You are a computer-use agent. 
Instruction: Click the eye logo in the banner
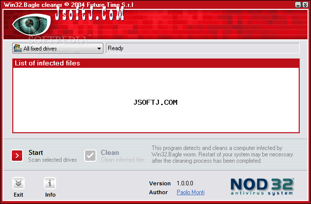tap(31, 24)
